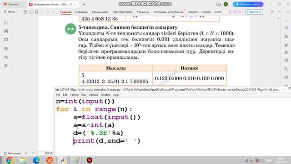Switch to the WPS Главная home tab
This screenshot has height=164, width=291.
13,4
